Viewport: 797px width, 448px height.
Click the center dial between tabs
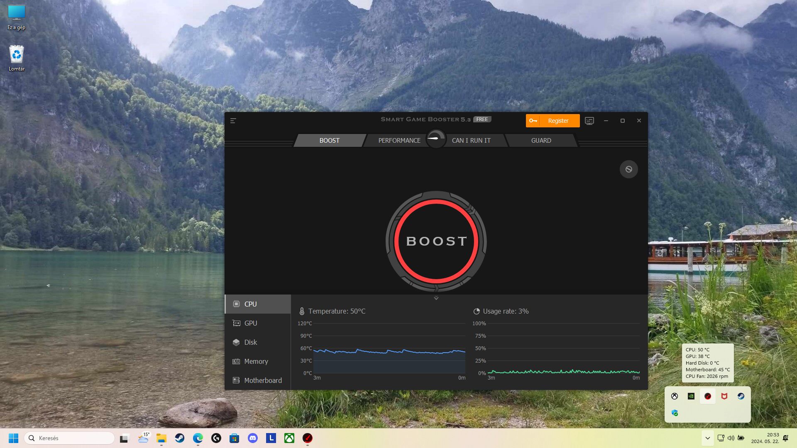(x=435, y=139)
